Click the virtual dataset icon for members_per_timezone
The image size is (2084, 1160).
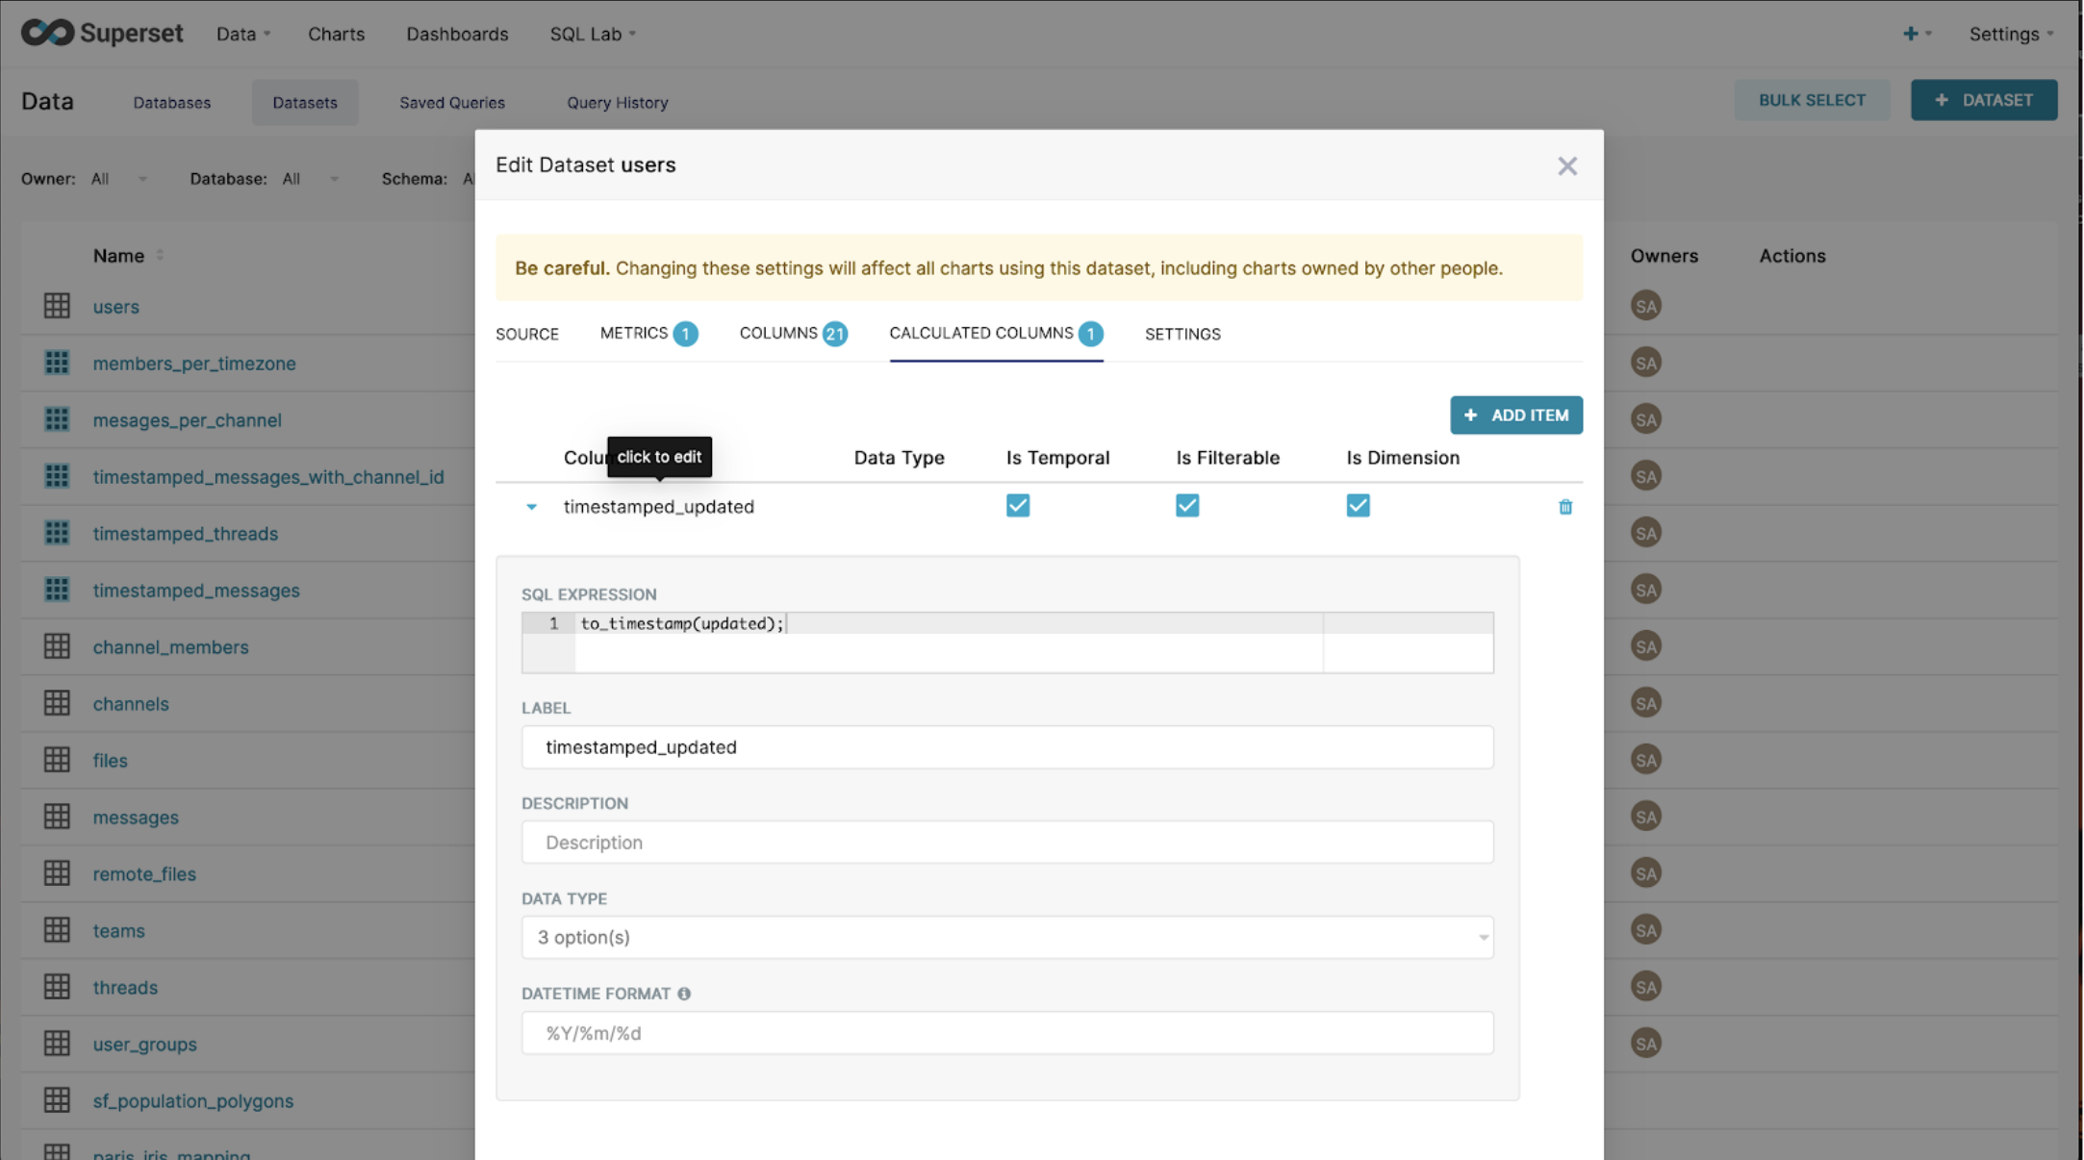pyautogui.click(x=57, y=363)
